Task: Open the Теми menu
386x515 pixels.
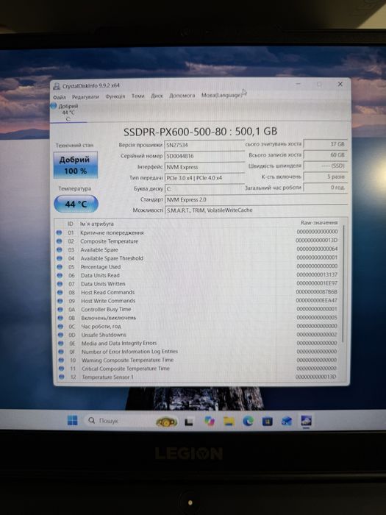Action: pyautogui.click(x=138, y=96)
